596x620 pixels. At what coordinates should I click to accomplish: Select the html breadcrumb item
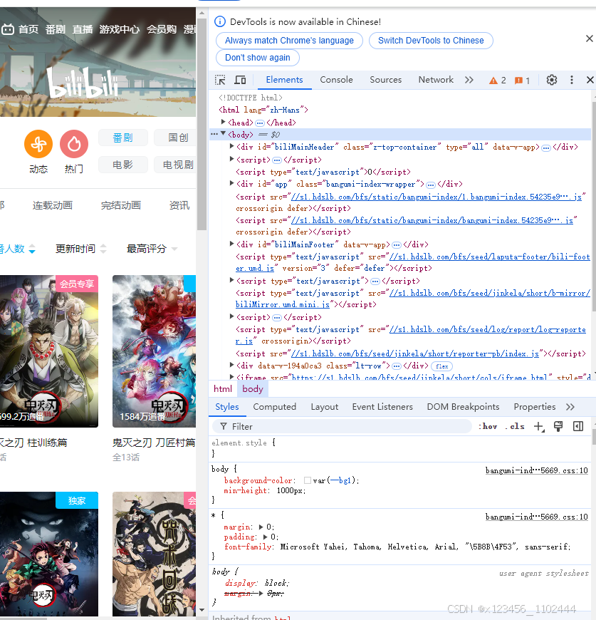coord(223,389)
